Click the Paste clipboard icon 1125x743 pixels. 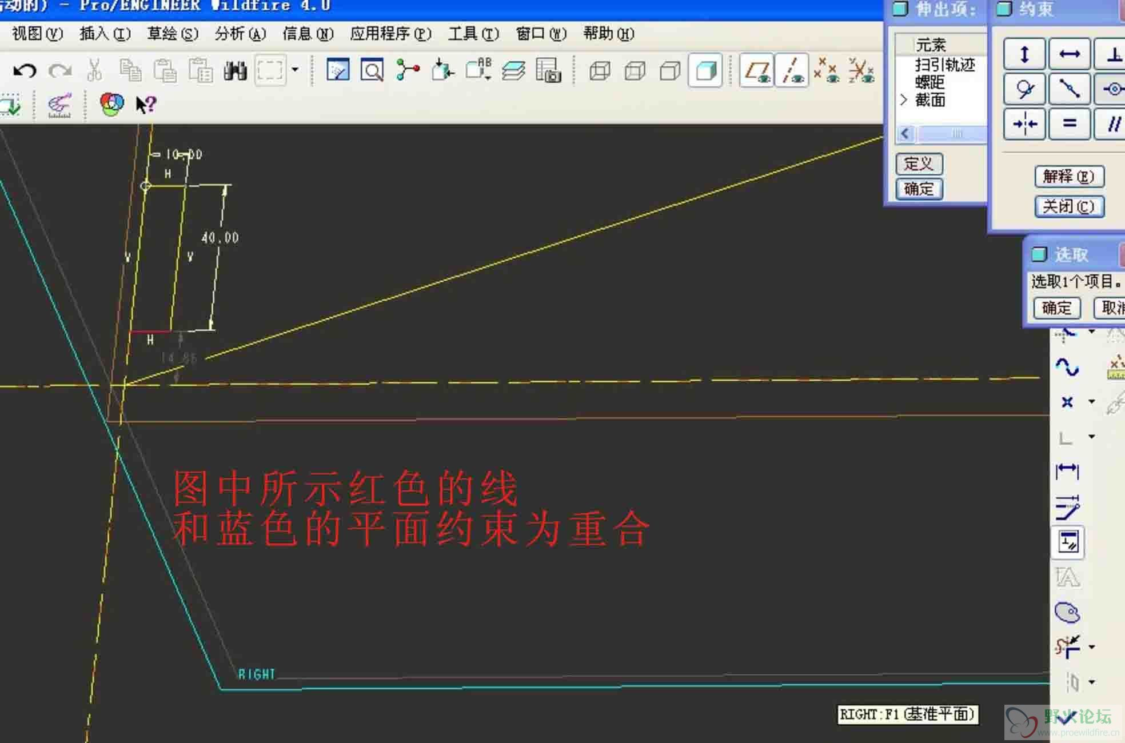pyautogui.click(x=165, y=70)
